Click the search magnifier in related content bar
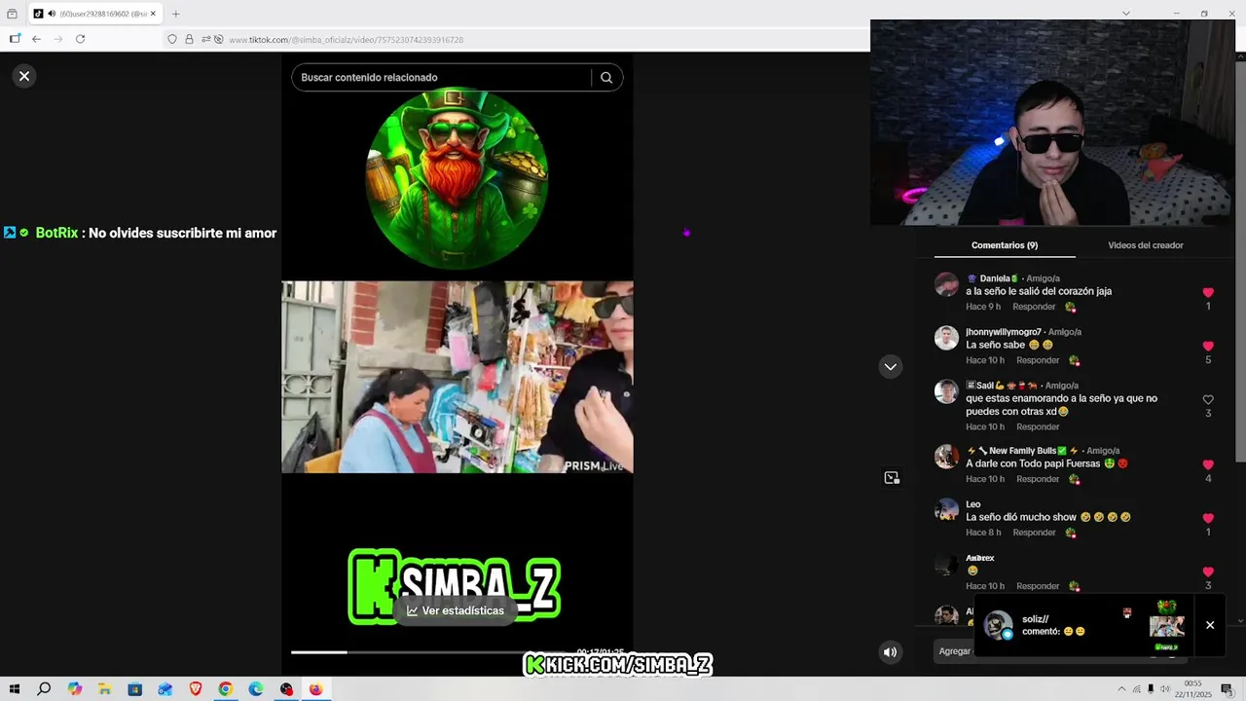 pos(606,78)
